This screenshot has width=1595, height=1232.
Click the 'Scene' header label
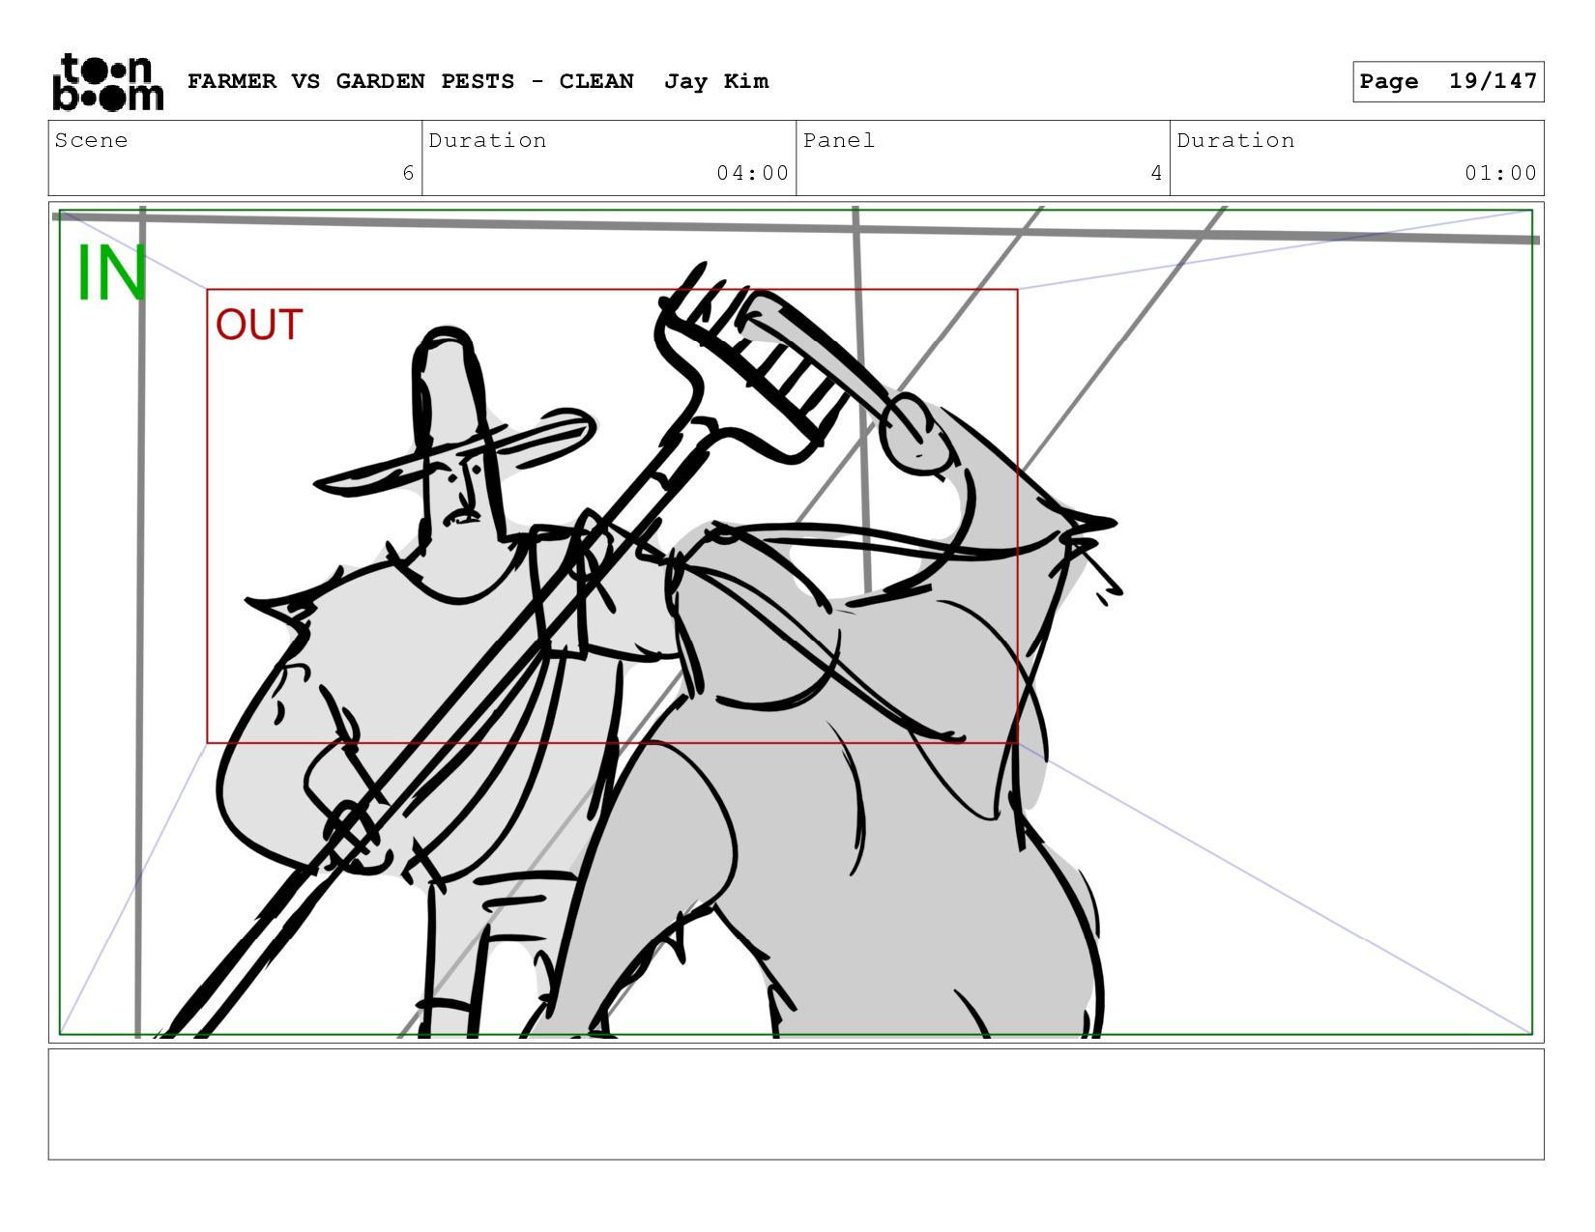coord(91,140)
